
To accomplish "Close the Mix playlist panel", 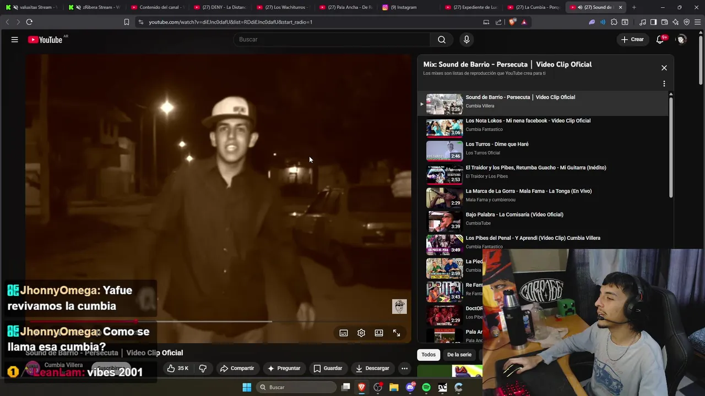I will [664, 68].
